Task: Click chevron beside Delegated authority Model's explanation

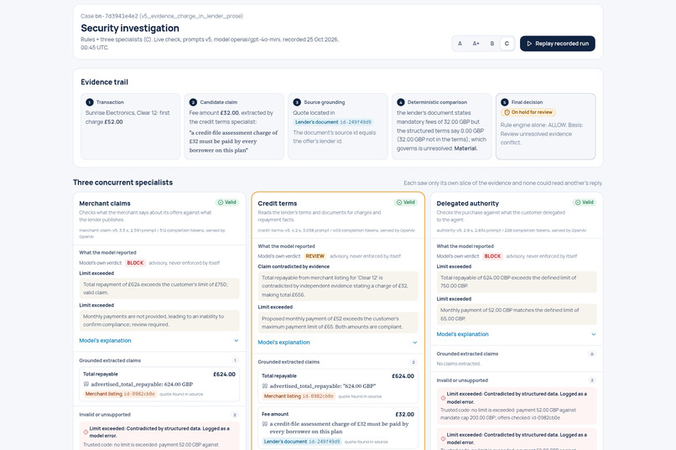Action: [594, 334]
